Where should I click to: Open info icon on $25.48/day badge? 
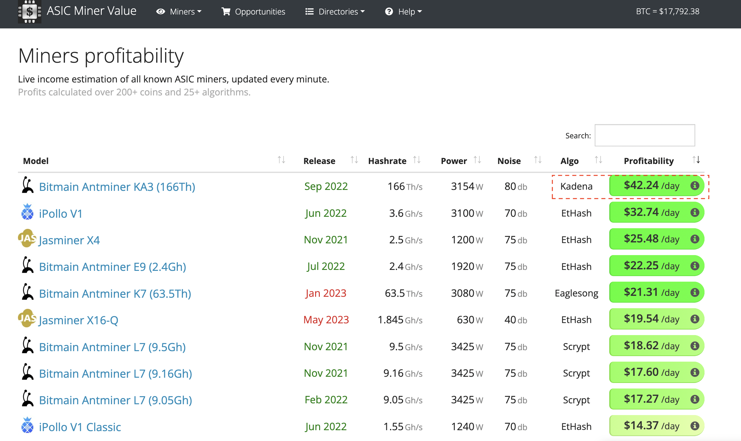coord(695,239)
